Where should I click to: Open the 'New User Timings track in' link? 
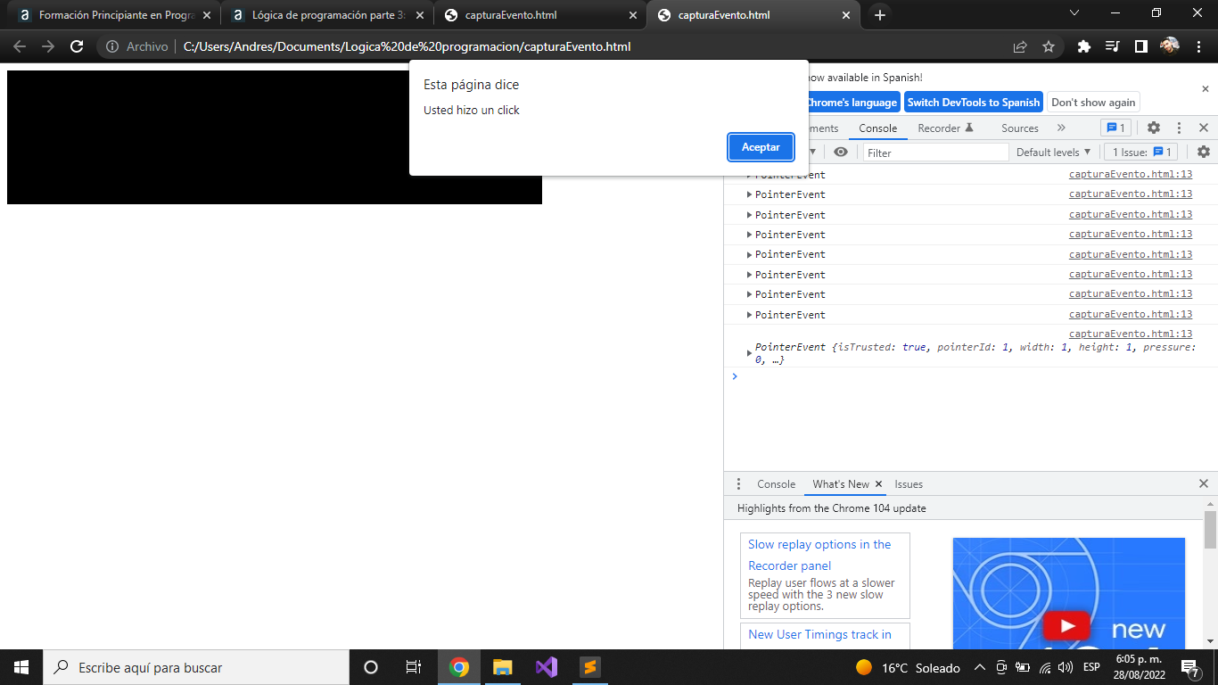click(819, 634)
